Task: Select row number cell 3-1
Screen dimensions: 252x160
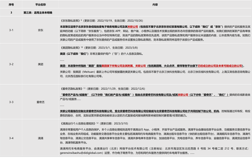Action: point(11,30)
